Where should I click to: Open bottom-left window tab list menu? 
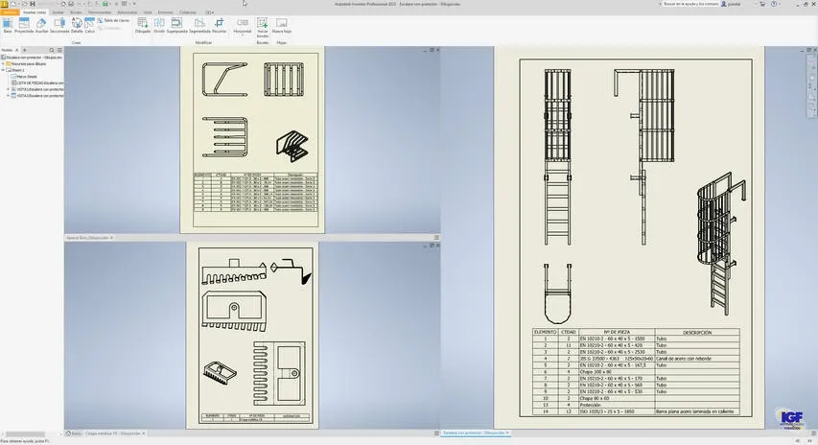pos(436,433)
